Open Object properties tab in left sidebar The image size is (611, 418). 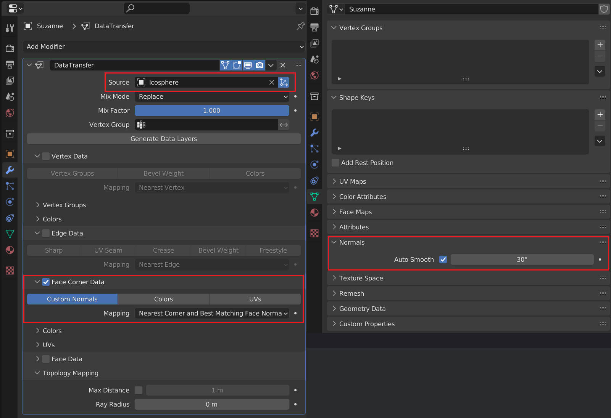click(10, 154)
